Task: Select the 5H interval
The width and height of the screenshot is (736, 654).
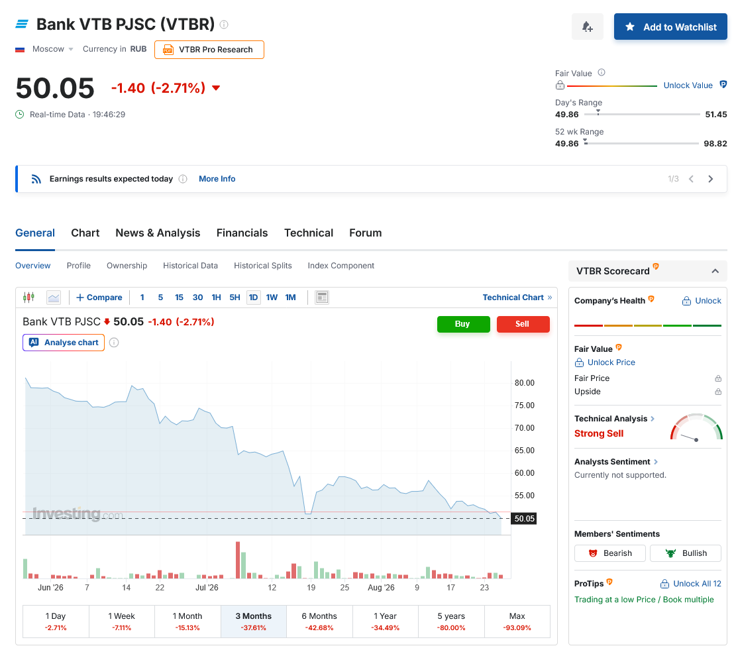Action: (x=235, y=298)
